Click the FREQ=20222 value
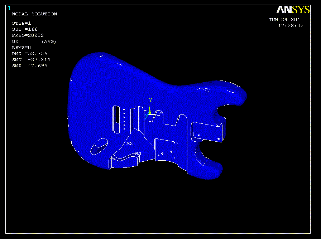The width and height of the screenshot is (321, 239). 28,35
